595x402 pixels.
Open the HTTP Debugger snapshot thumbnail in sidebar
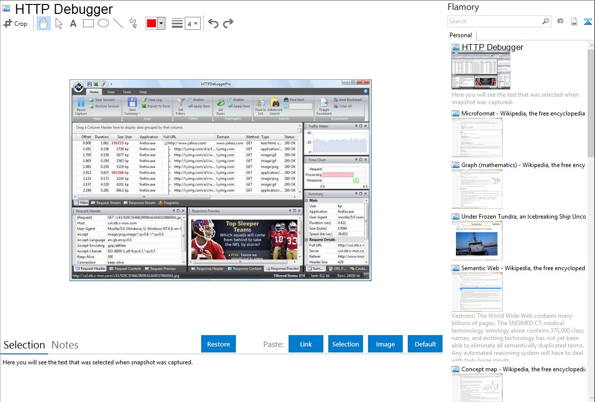481,70
